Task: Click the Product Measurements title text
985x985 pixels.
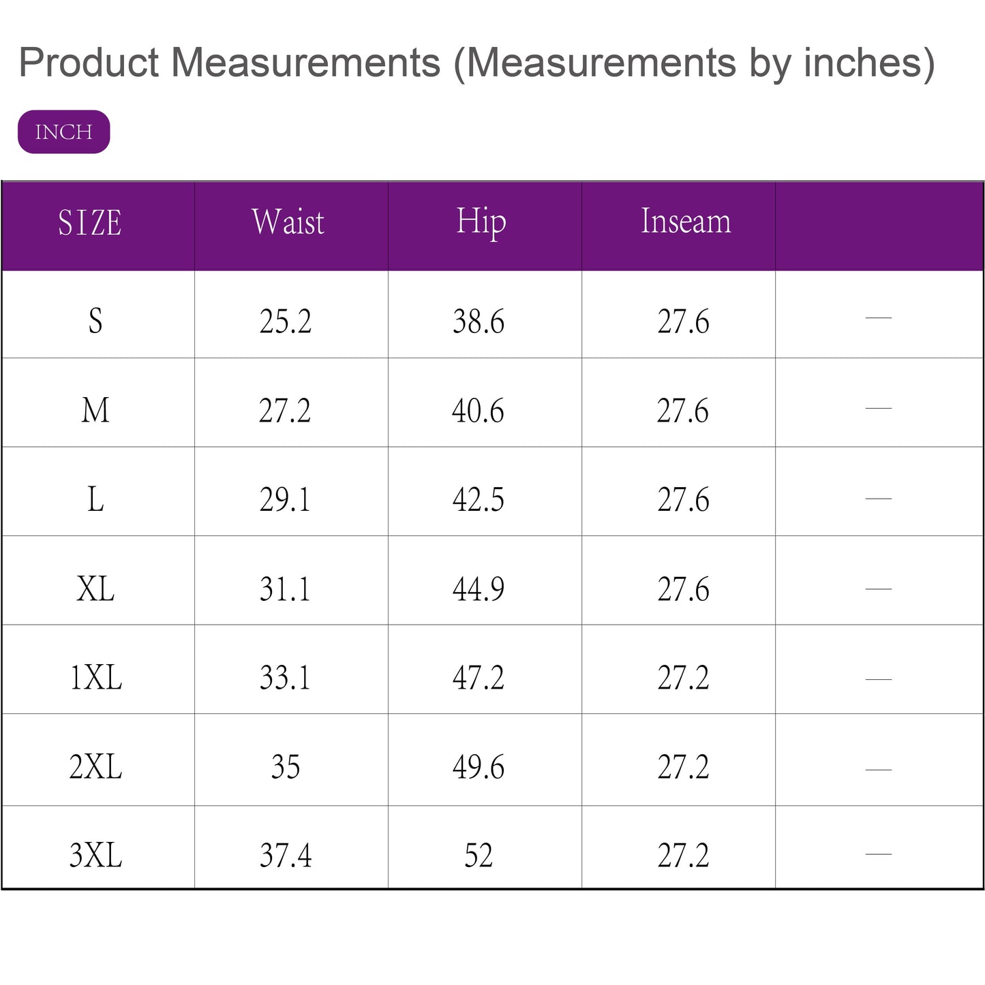Action: (x=476, y=63)
